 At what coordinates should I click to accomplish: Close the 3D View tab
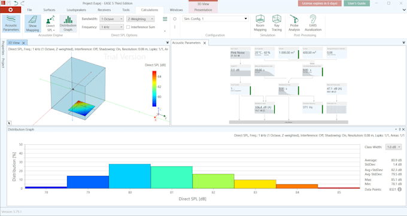click(x=23, y=43)
